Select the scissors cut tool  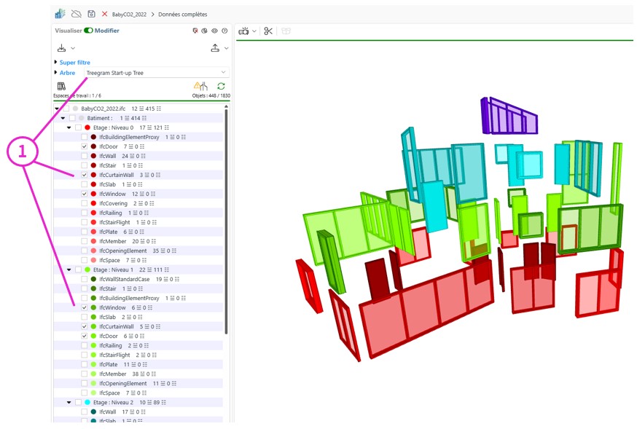tap(268, 31)
